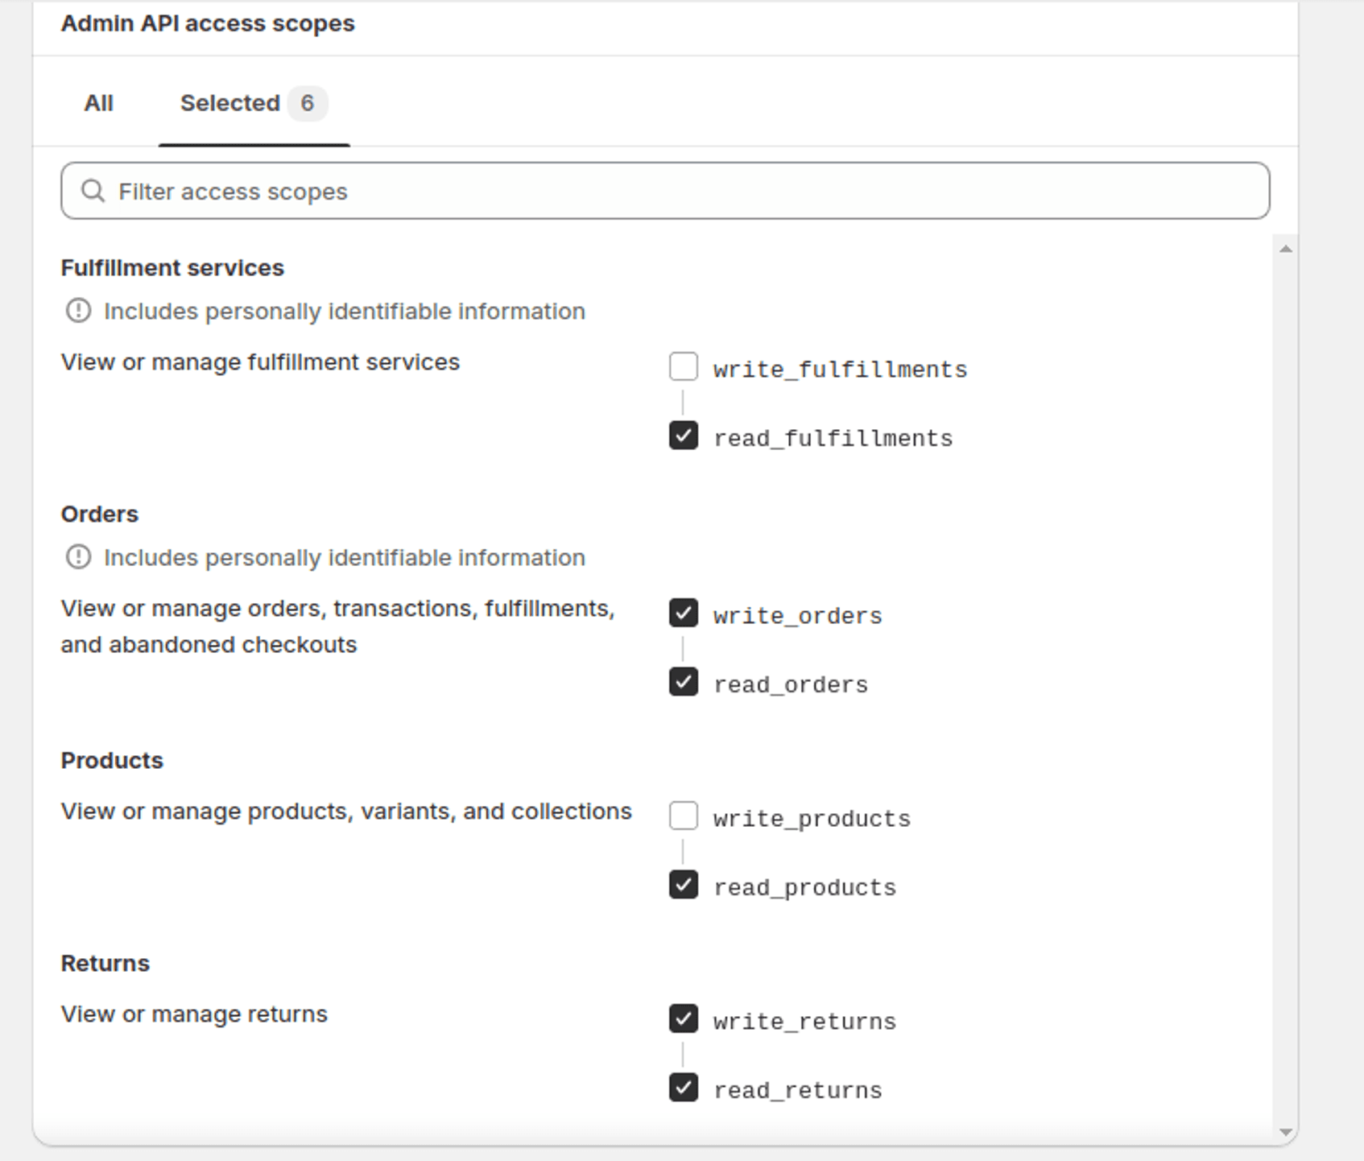Uncheck the write_returns checkbox

pyautogui.click(x=684, y=1018)
